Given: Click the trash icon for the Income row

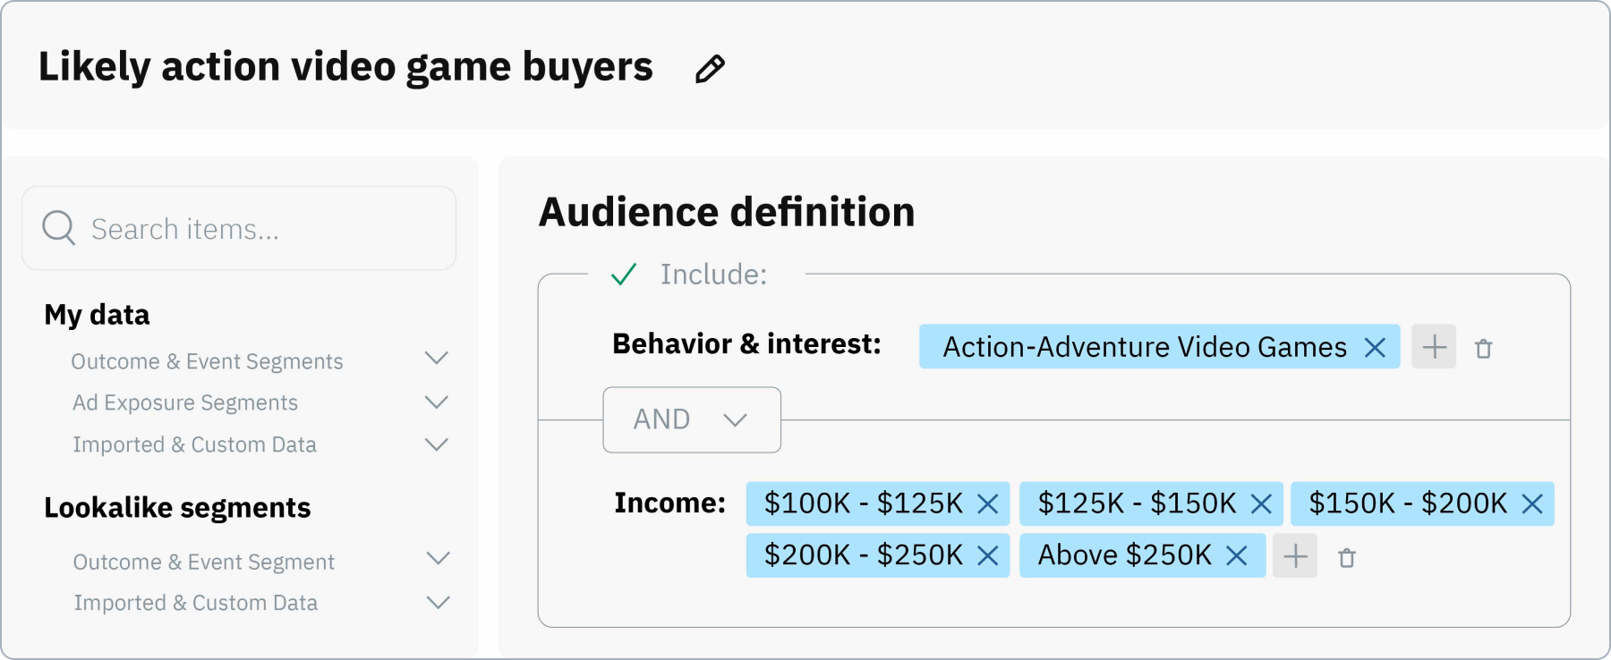Looking at the screenshot, I should pyautogui.click(x=1349, y=556).
